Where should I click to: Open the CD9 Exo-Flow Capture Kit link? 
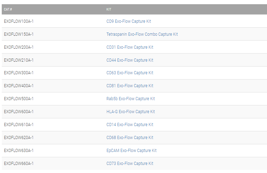click(129, 21)
